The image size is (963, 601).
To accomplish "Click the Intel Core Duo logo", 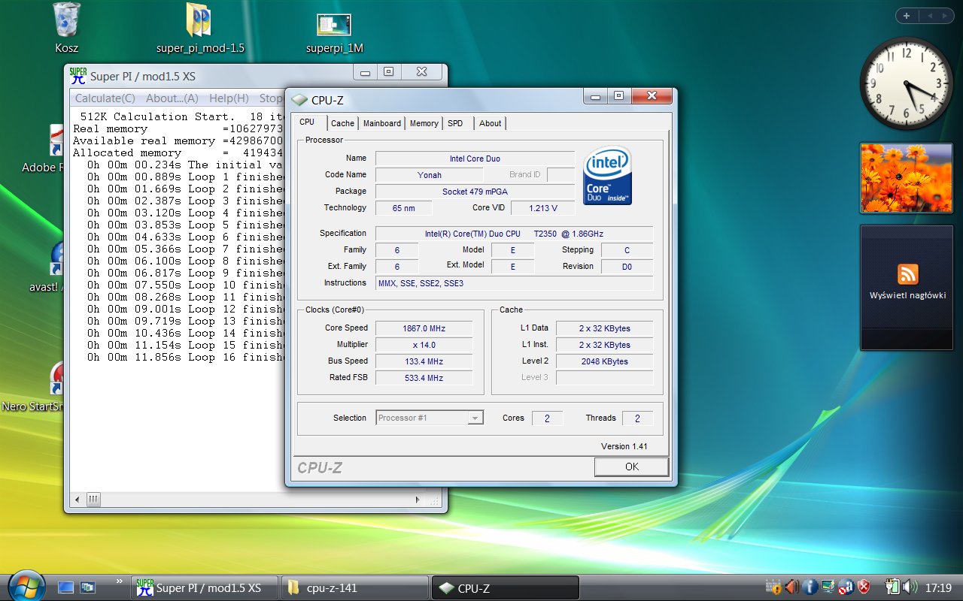I will (x=607, y=175).
